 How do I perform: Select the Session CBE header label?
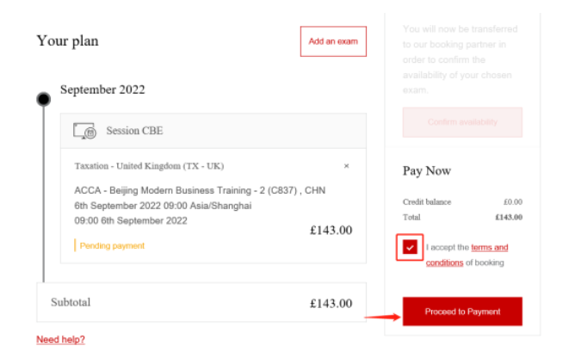coord(134,131)
